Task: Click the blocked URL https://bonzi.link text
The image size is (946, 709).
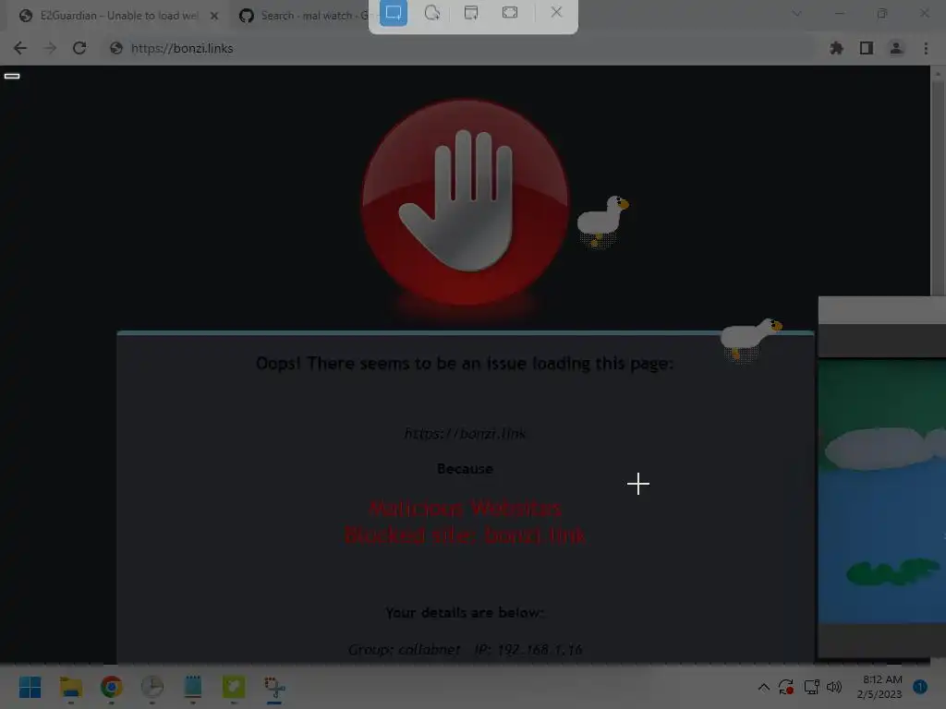Action: pyautogui.click(x=465, y=434)
